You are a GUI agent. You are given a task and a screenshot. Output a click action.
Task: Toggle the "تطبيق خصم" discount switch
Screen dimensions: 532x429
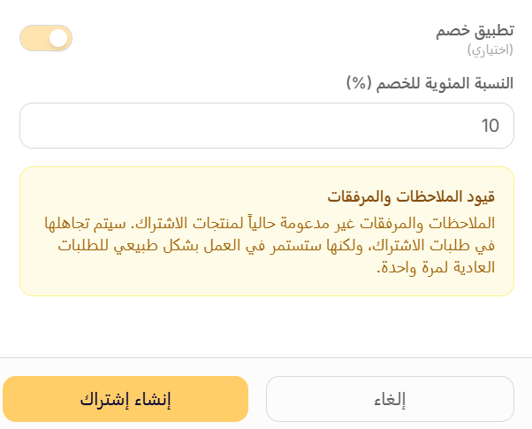point(45,38)
